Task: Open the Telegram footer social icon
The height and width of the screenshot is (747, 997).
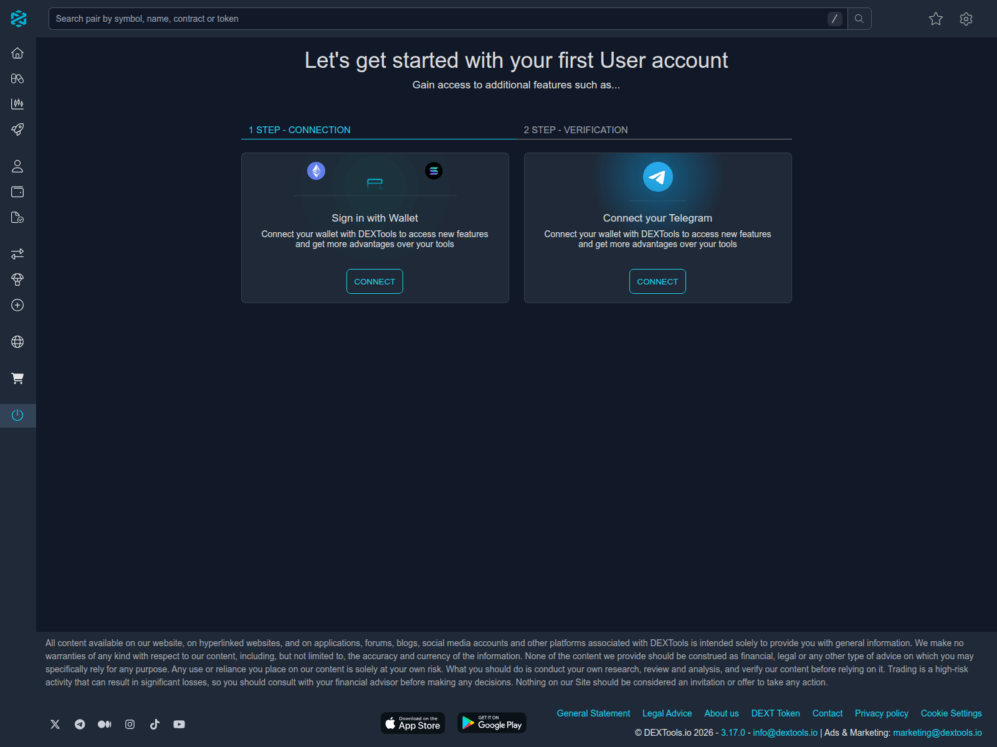Action: point(80,724)
